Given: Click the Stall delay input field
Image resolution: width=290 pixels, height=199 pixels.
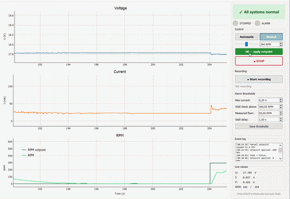Looking at the screenshot, I should tap(268, 120).
